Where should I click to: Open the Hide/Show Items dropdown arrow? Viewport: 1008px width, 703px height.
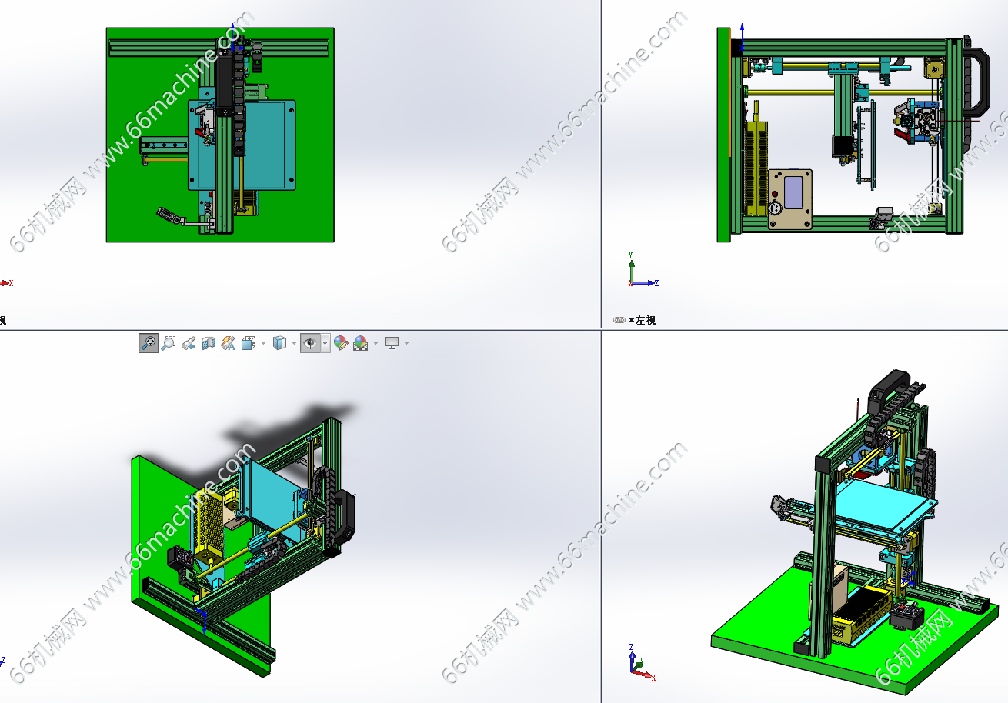pyautogui.click(x=325, y=343)
